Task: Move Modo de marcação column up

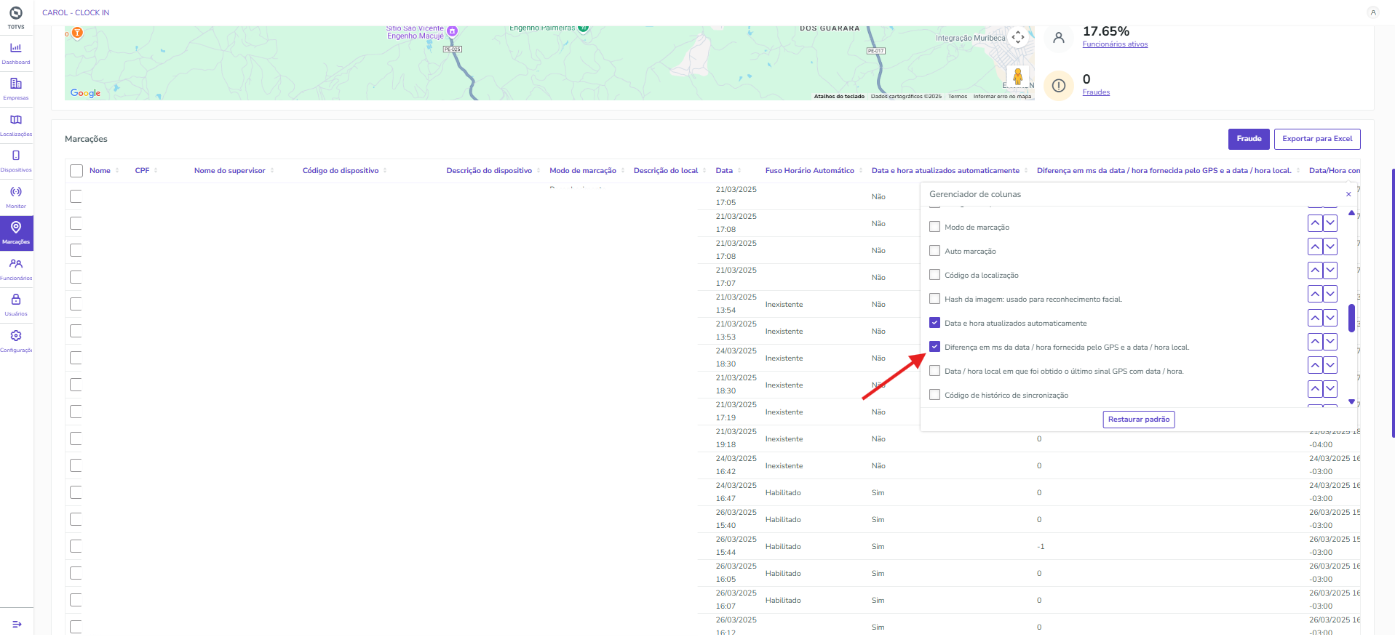Action: pos(1315,223)
